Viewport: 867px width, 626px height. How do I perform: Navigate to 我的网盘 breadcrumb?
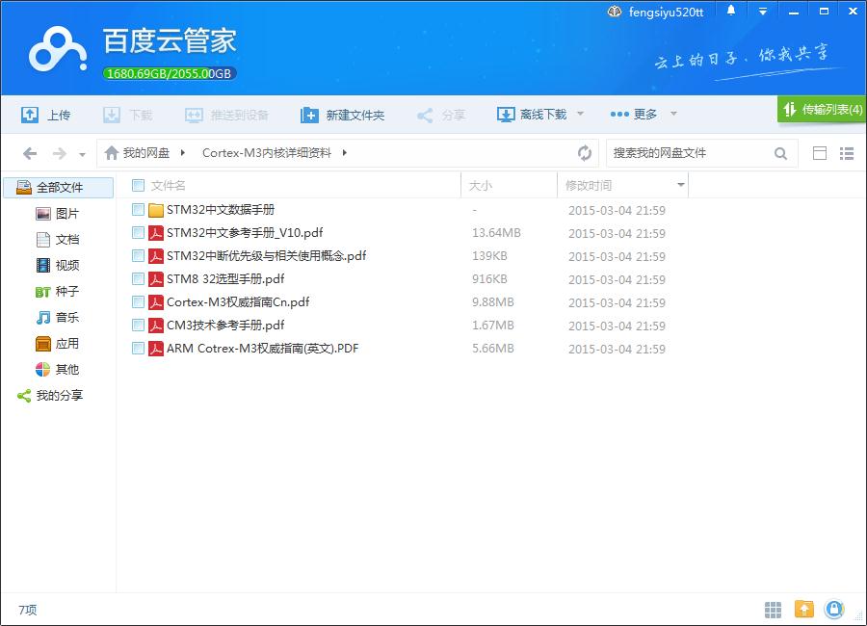[146, 152]
